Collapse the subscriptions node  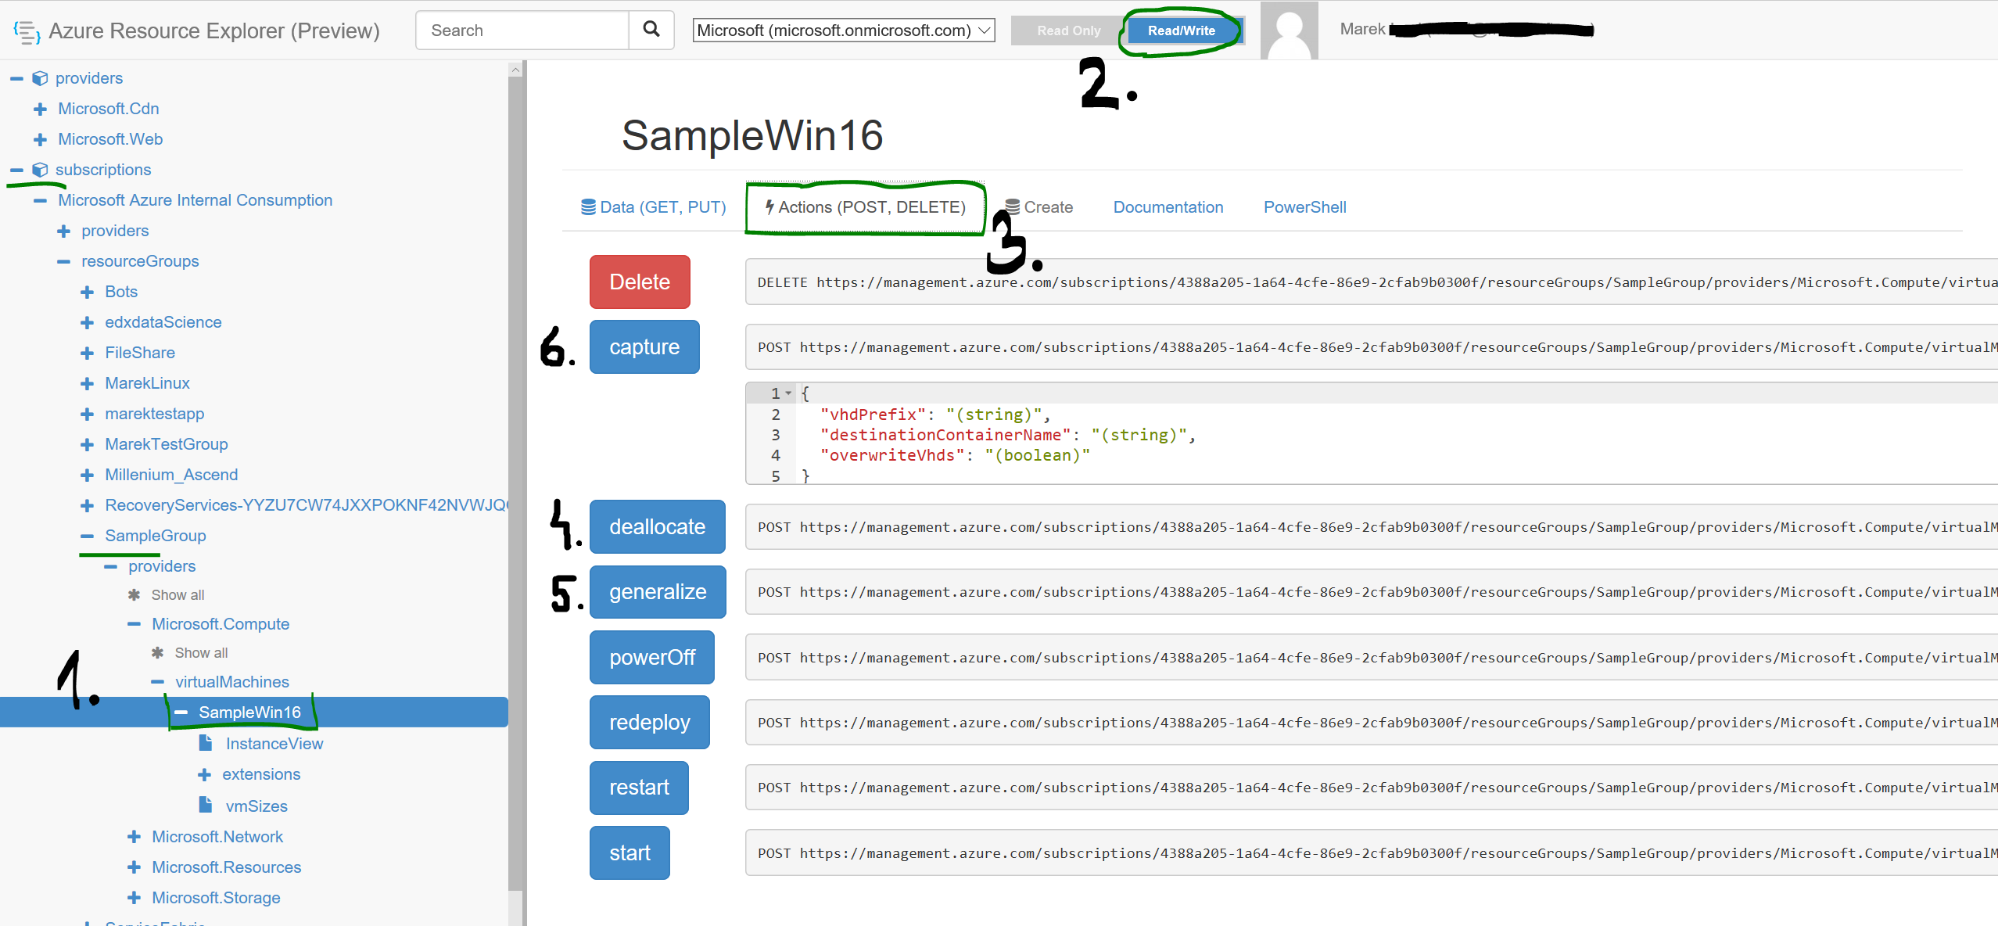pyautogui.click(x=16, y=170)
